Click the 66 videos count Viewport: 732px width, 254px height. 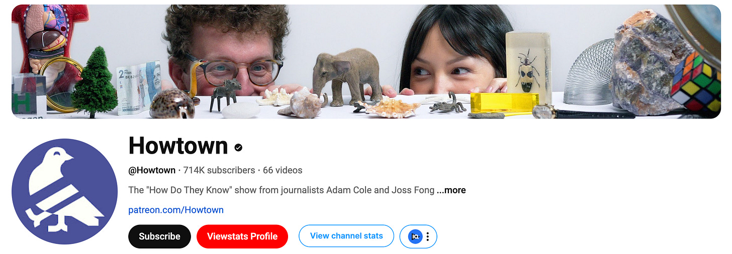click(x=283, y=170)
